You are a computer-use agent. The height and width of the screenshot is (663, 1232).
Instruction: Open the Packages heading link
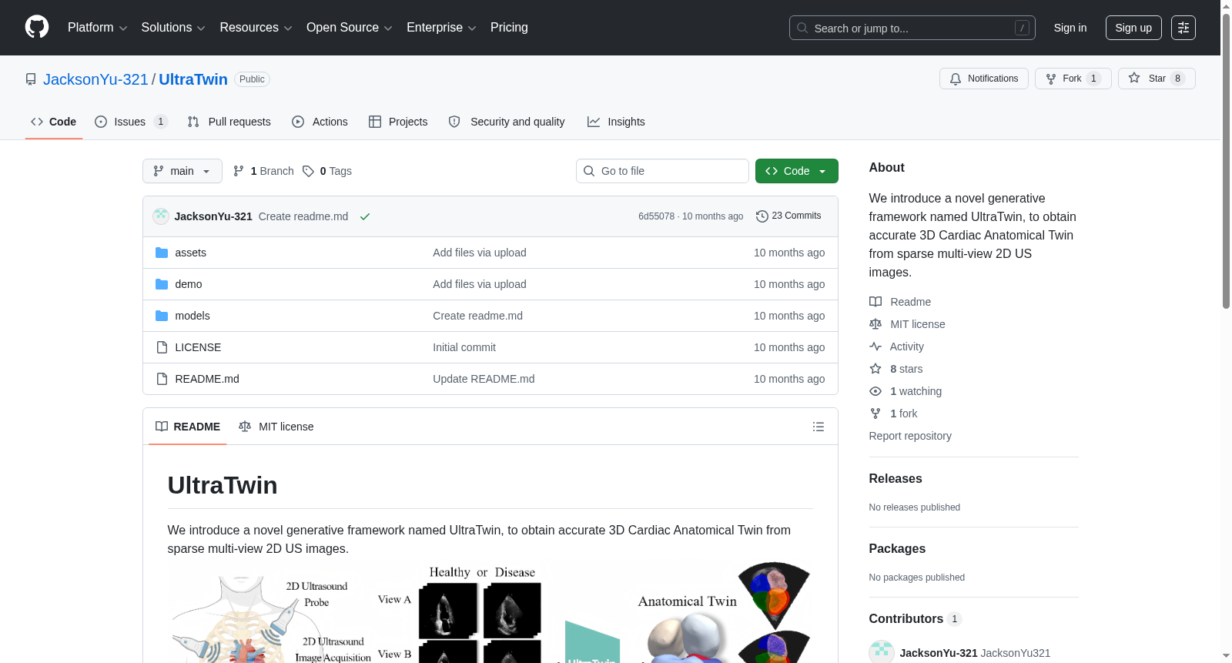click(x=897, y=548)
